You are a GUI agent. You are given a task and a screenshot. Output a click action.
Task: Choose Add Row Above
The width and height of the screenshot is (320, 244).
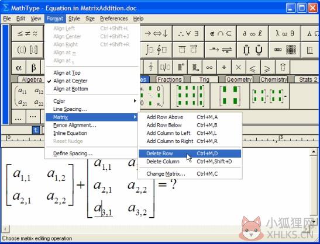click(x=190, y=117)
